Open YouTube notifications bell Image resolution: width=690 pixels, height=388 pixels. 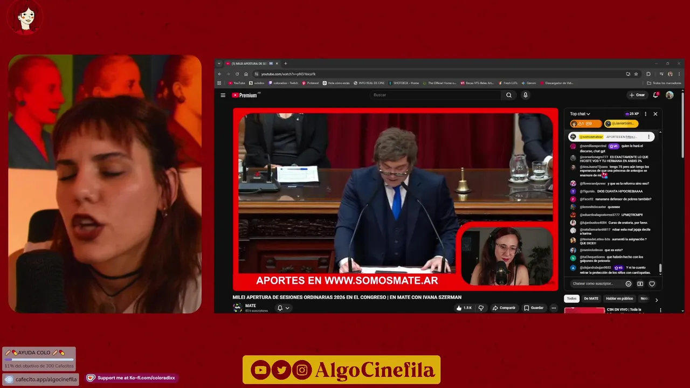(x=655, y=95)
